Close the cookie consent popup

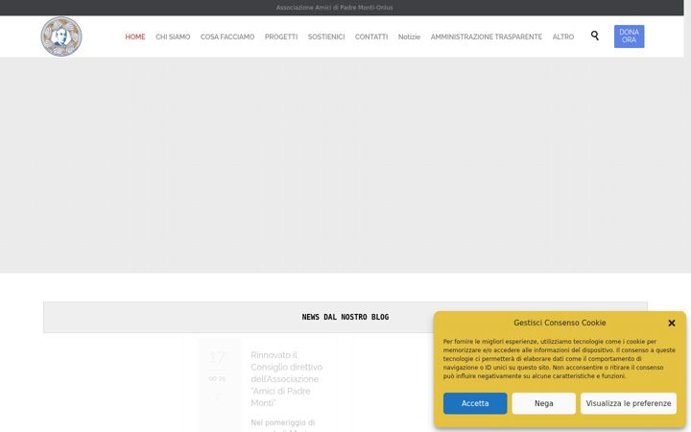click(x=671, y=324)
